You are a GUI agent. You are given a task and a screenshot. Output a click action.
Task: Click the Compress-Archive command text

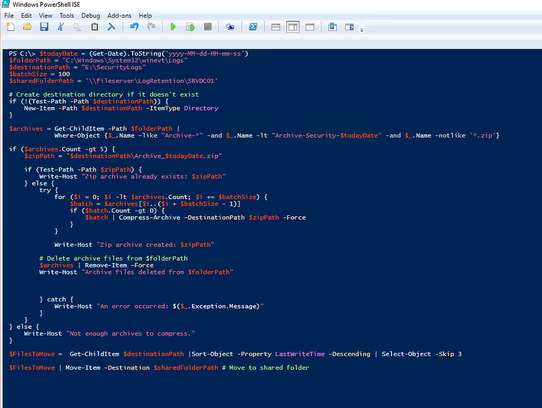(149, 218)
